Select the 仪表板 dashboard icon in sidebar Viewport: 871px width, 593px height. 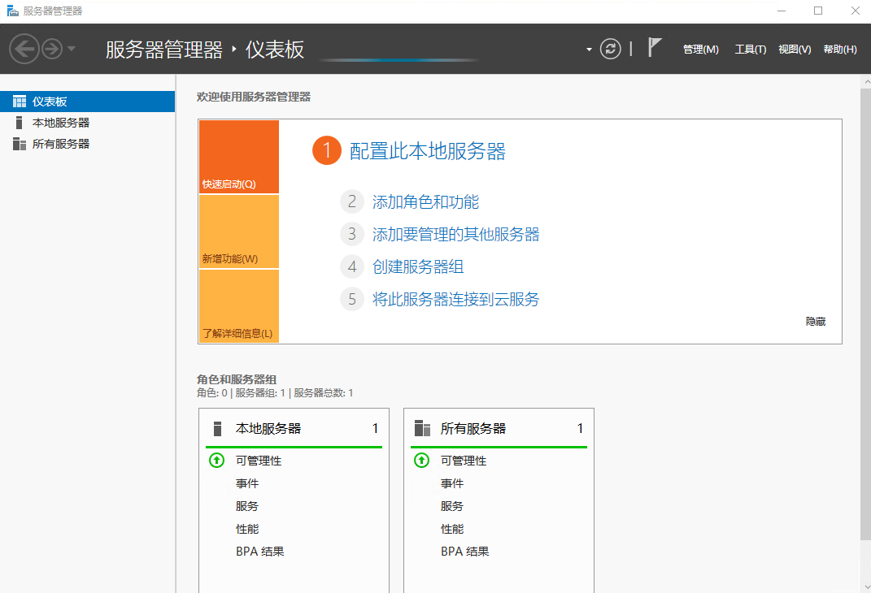(19, 101)
